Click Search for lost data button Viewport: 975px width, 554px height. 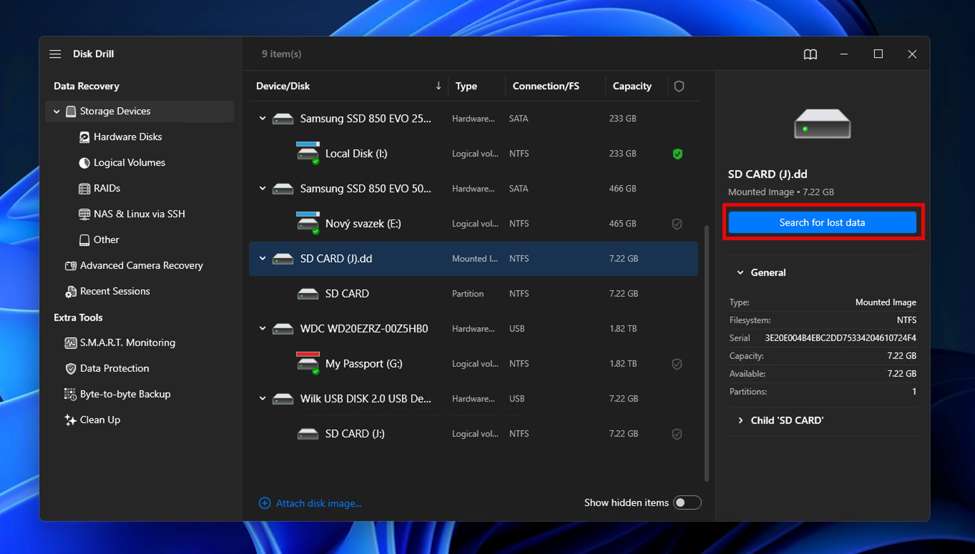pyautogui.click(x=822, y=222)
